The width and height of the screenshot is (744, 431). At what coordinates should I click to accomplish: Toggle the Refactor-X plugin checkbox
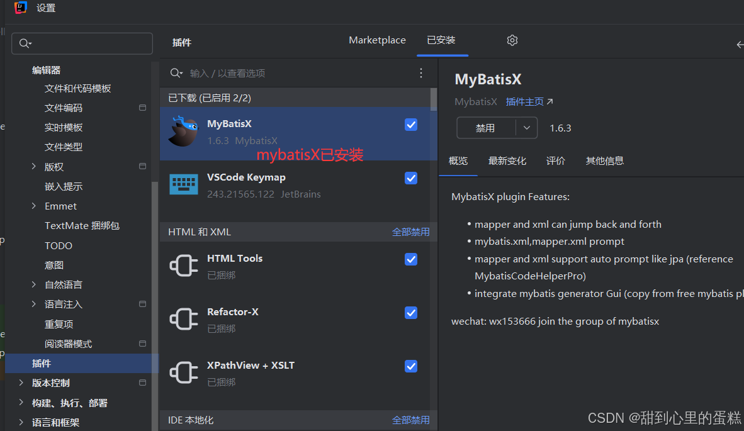411,313
